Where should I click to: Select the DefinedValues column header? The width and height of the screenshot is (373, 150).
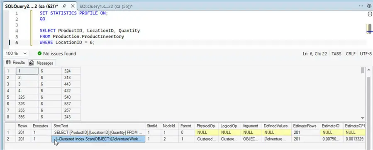pyautogui.click(x=276, y=126)
